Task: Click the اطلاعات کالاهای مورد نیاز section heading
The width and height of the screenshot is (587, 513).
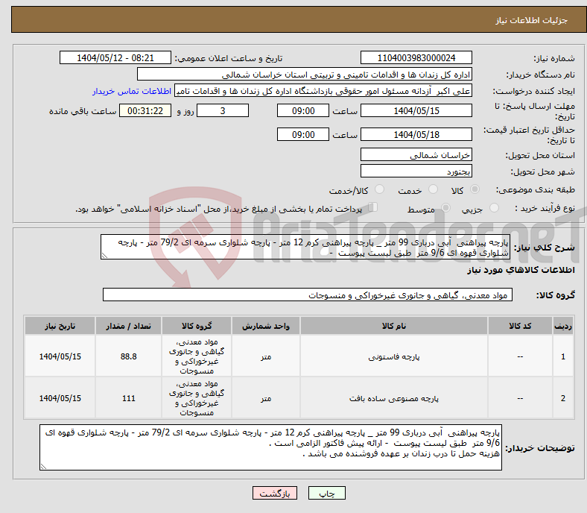Action: 521,270
